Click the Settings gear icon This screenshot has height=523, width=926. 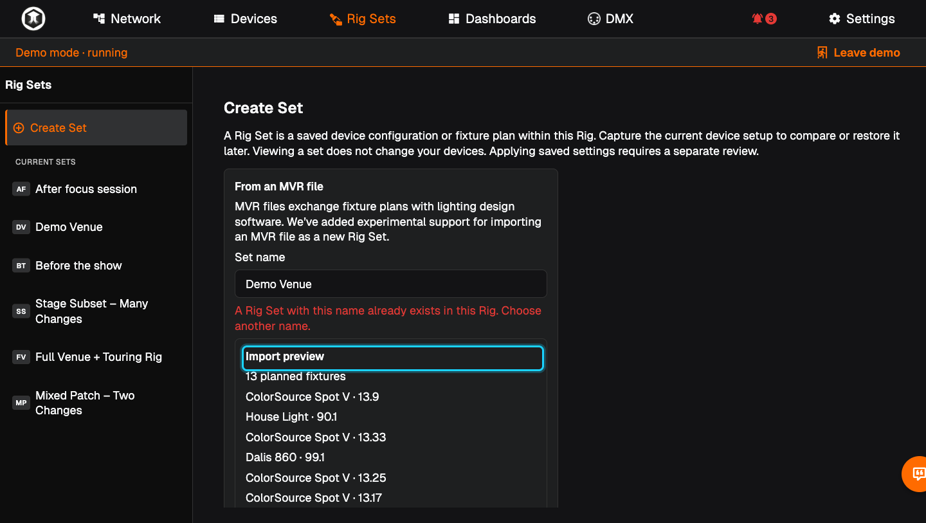[835, 19]
